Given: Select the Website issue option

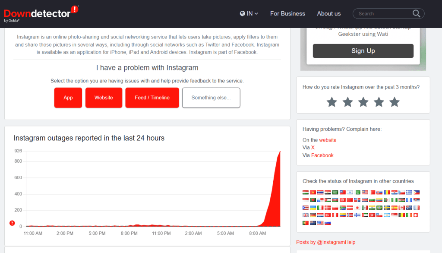Looking at the screenshot, I should point(104,98).
